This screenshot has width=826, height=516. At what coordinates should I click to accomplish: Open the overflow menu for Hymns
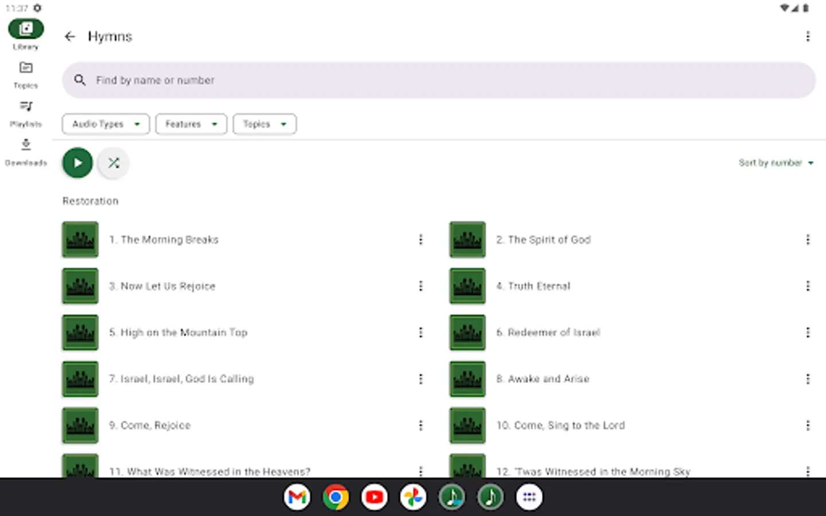coord(808,36)
